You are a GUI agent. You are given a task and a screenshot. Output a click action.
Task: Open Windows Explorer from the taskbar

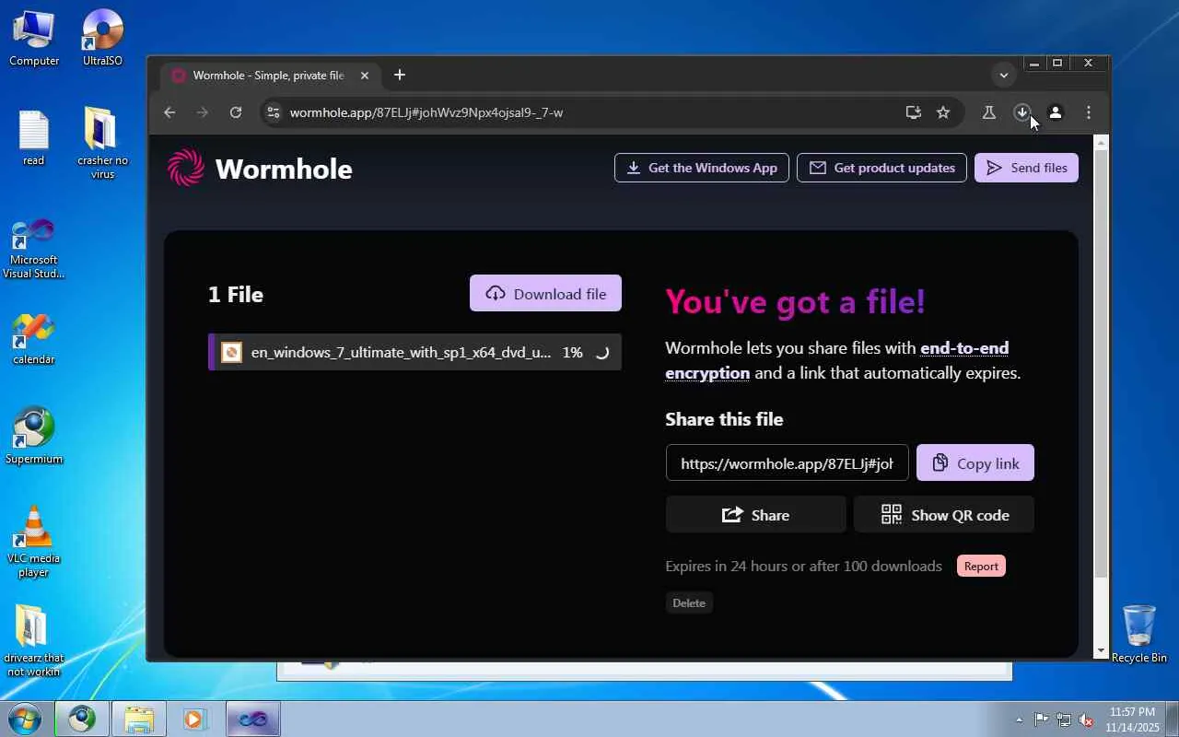click(138, 719)
